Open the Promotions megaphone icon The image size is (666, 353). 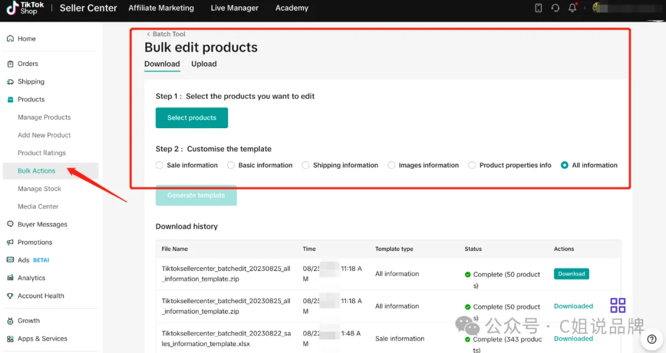click(10, 242)
